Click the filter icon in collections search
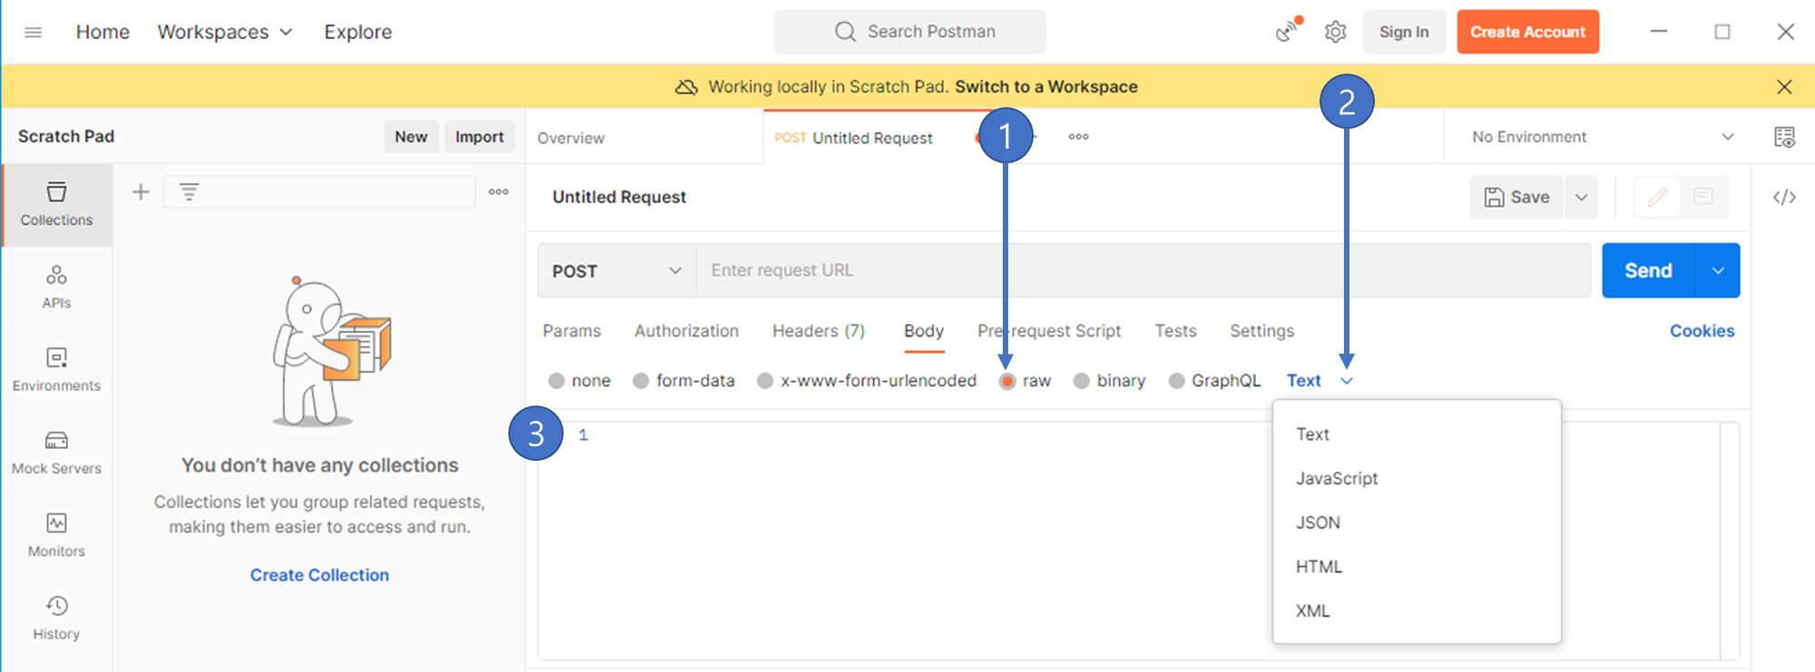 [189, 191]
